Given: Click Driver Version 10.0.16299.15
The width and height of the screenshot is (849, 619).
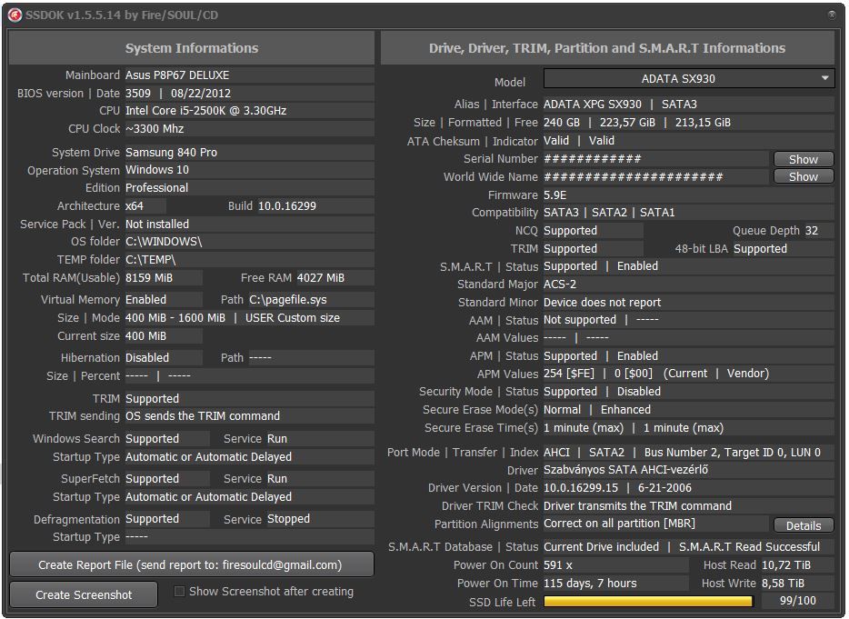Looking at the screenshot, I should click(x=581, y=488).
